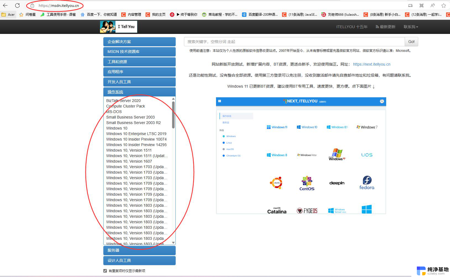Focus the 搜索关键字 search input field
450x277 pixels.
tap(294, 42)
